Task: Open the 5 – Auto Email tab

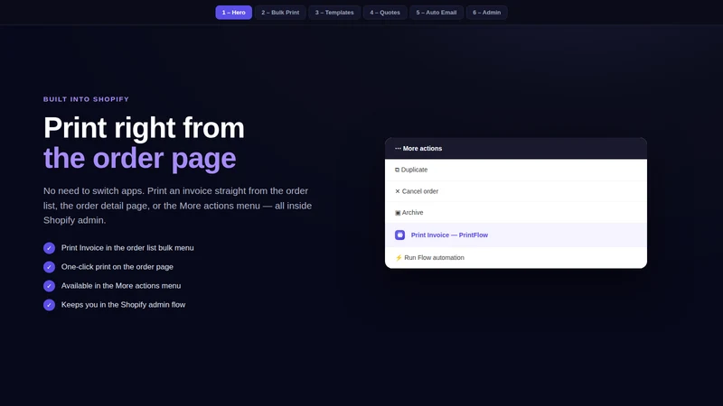Action: (437, 13)
